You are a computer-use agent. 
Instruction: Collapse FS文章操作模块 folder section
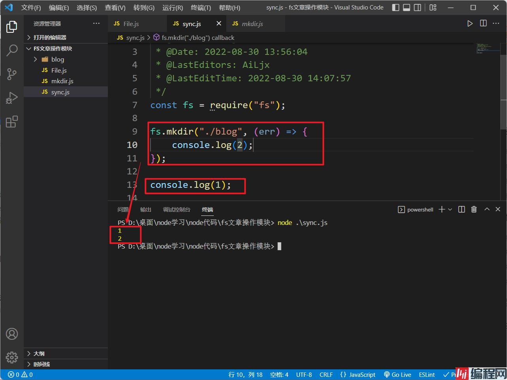click(x=66, y=49)
